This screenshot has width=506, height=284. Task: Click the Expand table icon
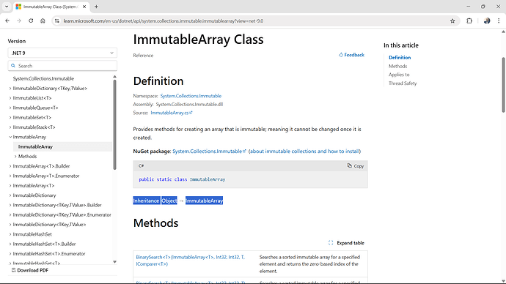[331, 243]
